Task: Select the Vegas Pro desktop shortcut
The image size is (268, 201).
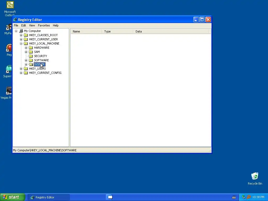Action: (6, 93)
